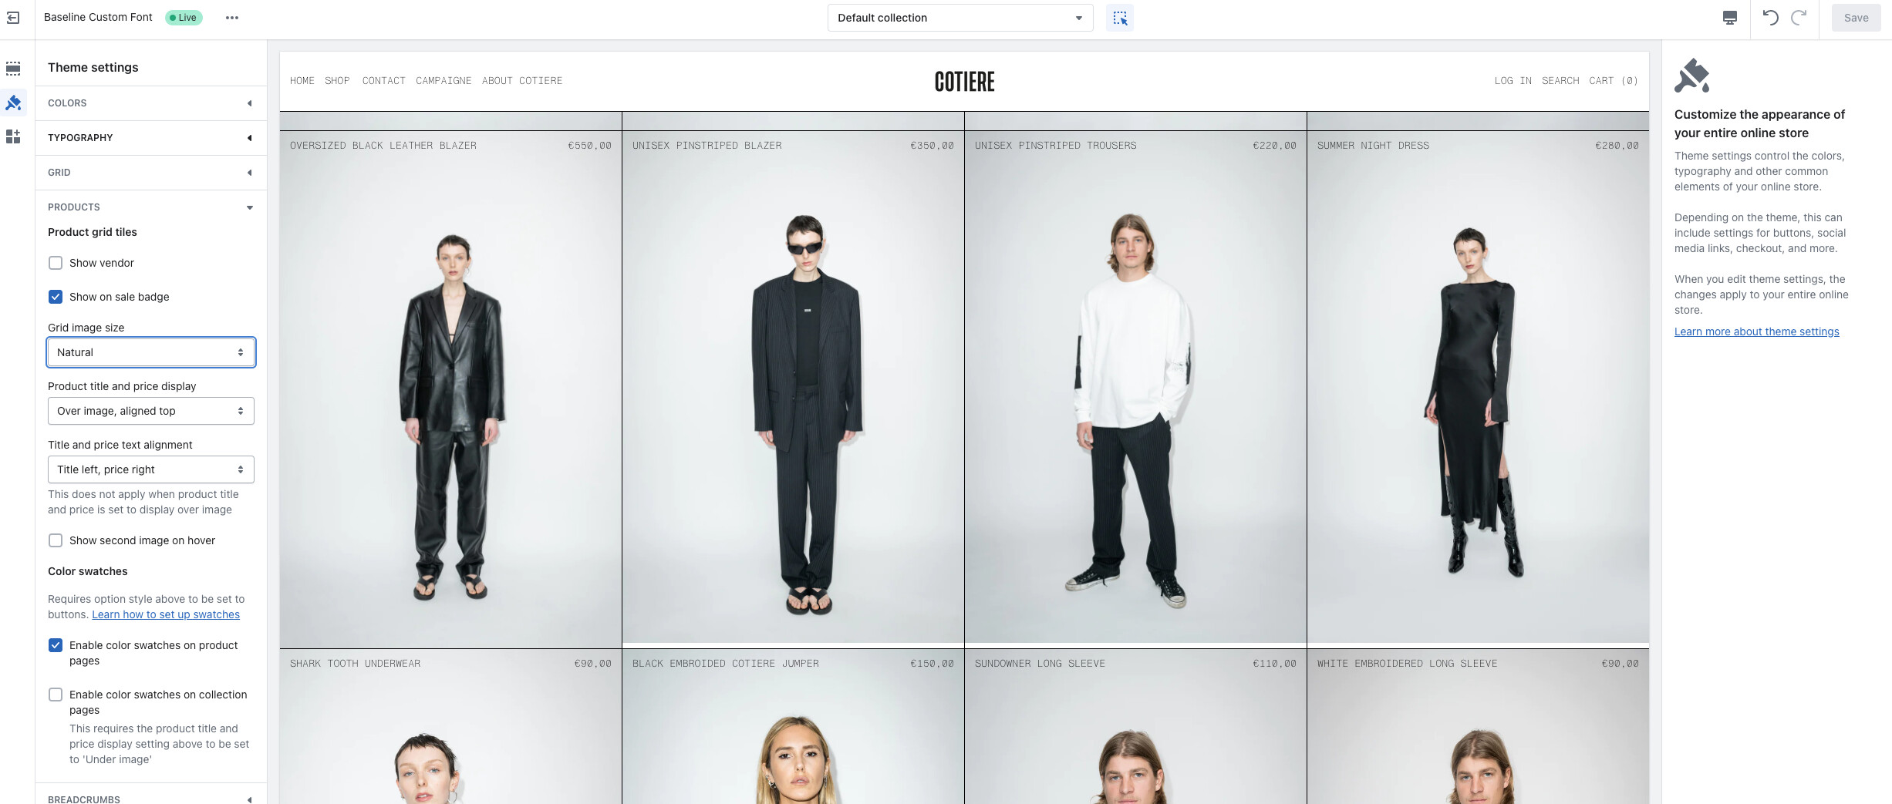Click the €220,00 price label

tap(1275, 146)
